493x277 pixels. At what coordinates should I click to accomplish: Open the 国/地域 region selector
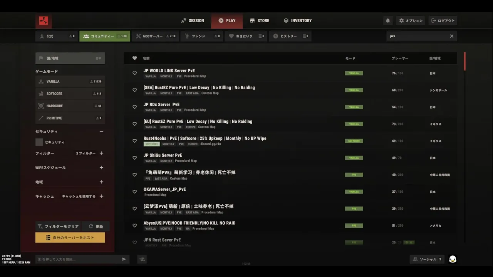(x=70, y=58)
